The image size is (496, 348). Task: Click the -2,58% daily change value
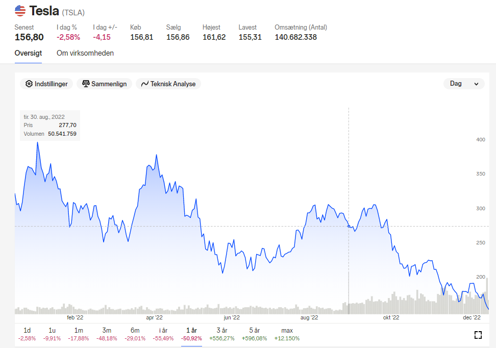point(68,37)
